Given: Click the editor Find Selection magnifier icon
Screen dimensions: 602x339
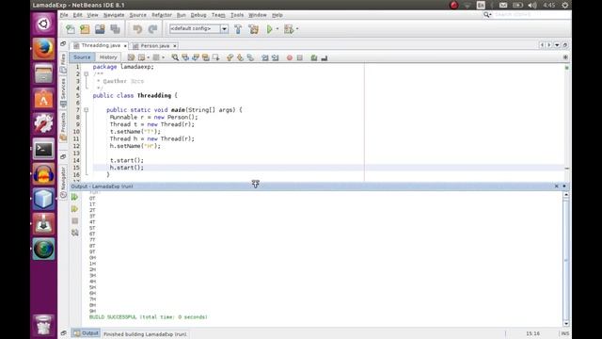Looking at the screenshot, I should point(175,57).
